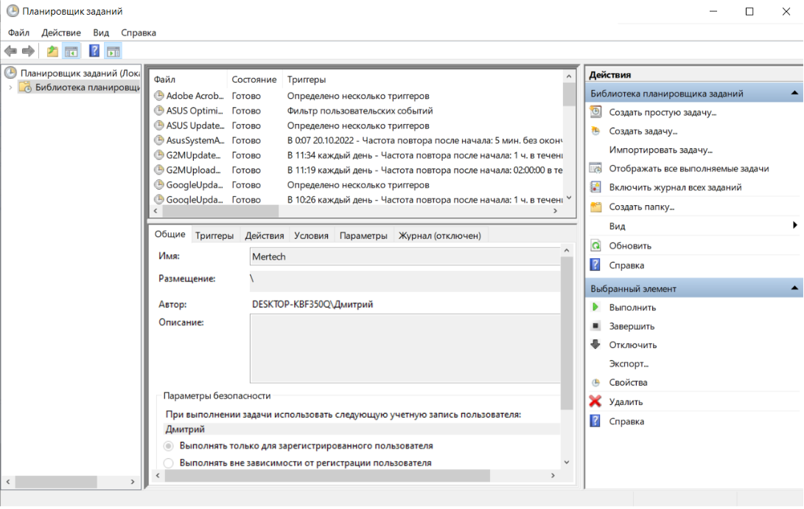This screenshot has width=804, height=509.
Task: Click the scroll down arrow of task list
Action: tap(569, 198)
